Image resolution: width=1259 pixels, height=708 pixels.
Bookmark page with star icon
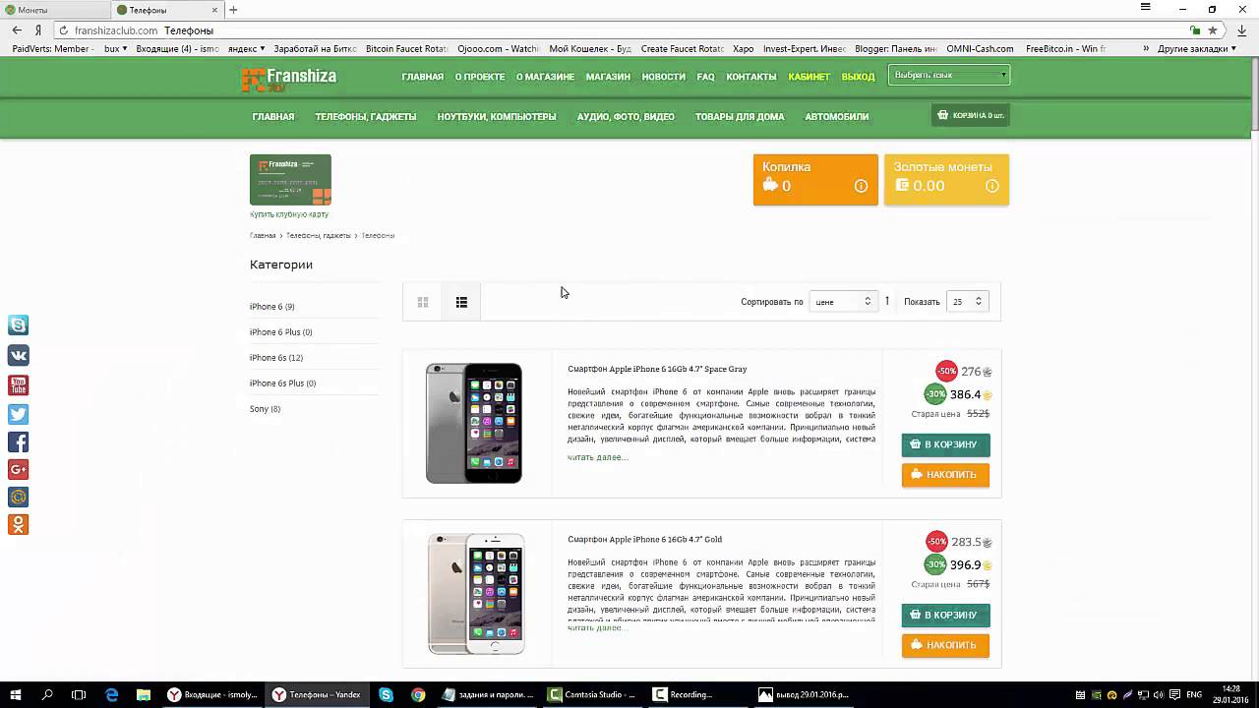coord(1213,30)
